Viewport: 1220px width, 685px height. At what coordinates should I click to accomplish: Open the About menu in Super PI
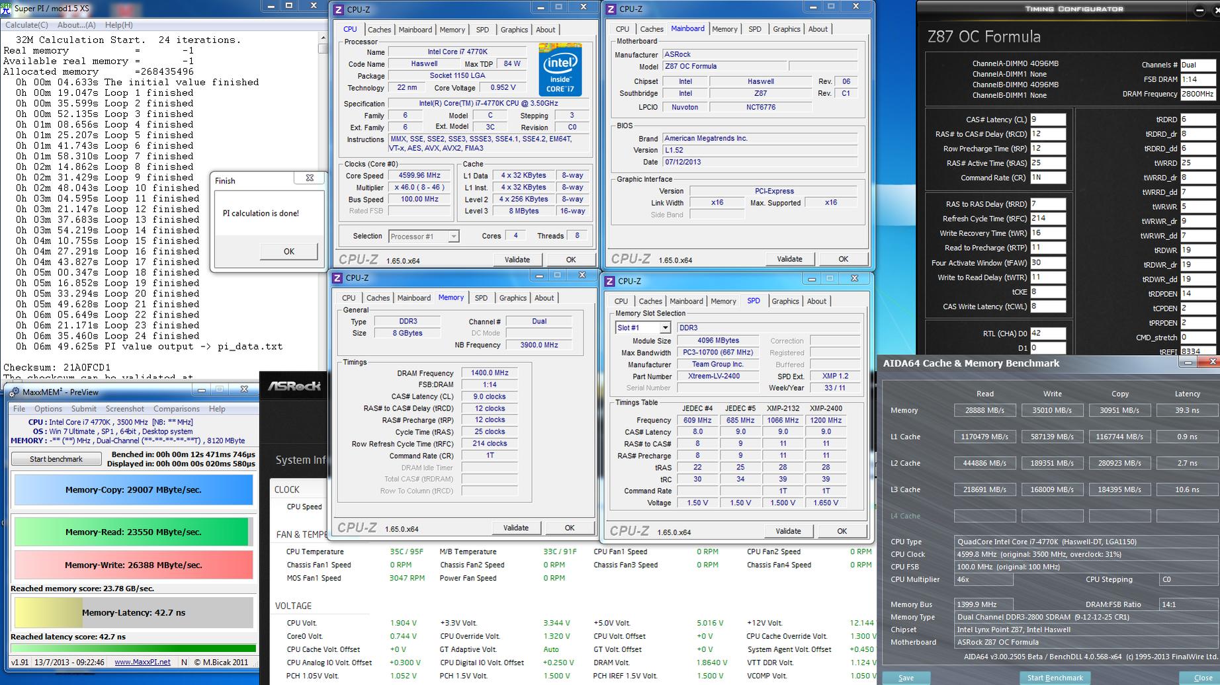(77, 25)
